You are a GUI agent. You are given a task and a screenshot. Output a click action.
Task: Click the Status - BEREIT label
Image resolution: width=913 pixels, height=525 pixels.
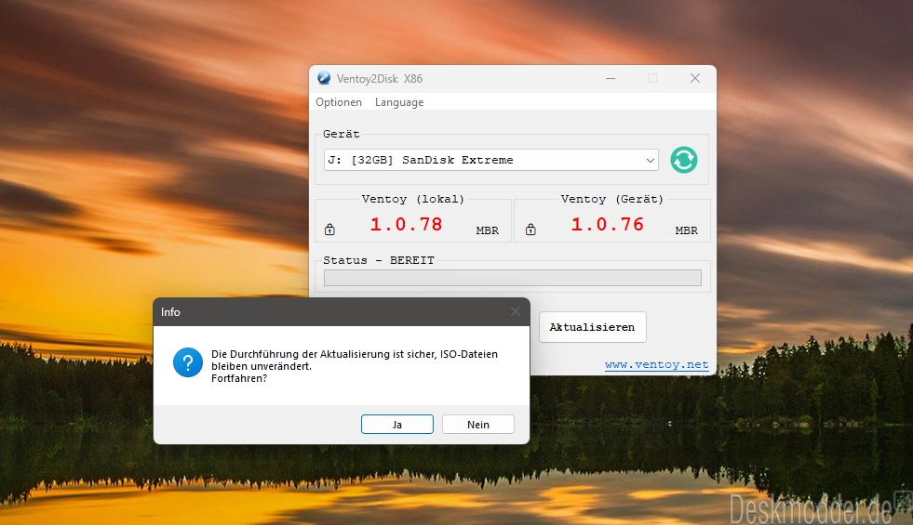click(379, 260)
